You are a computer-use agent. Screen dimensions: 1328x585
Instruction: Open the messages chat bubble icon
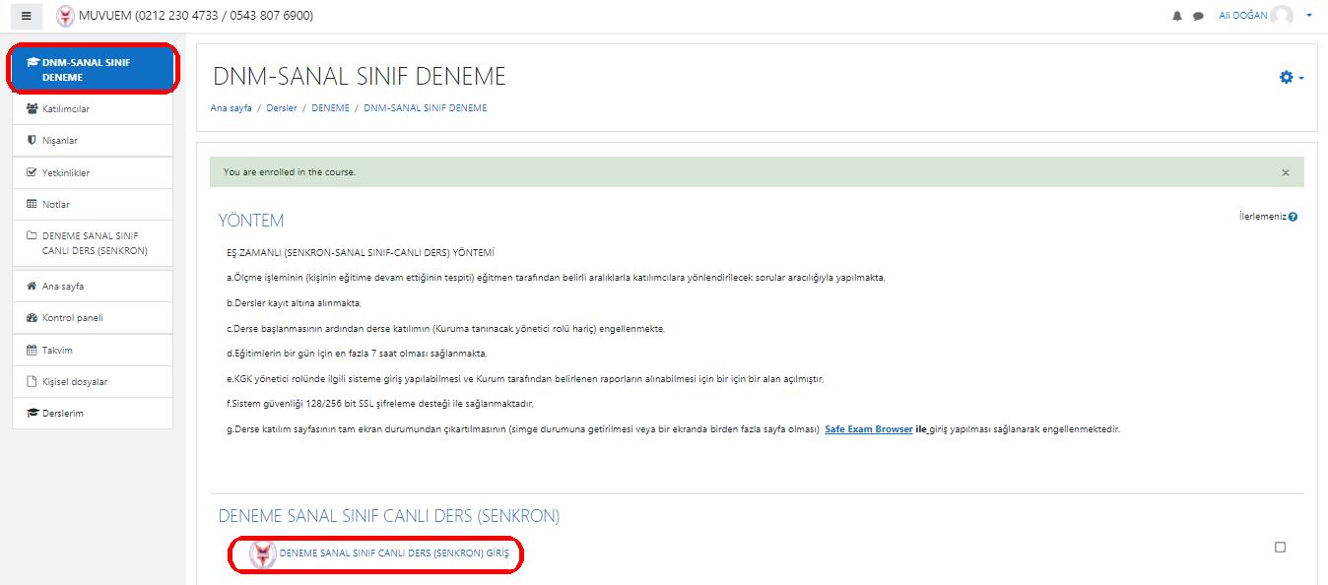coord(1198,17)
